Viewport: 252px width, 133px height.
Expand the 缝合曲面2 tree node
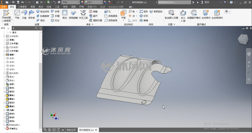4,73
